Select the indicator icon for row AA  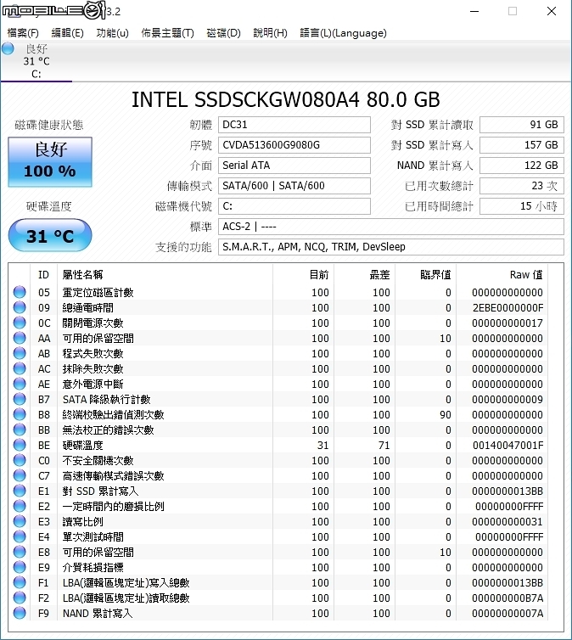(x=20, y=338)
